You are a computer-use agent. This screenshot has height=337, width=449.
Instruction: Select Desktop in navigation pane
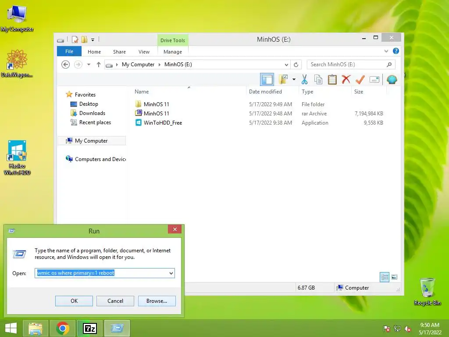[89, 104]
